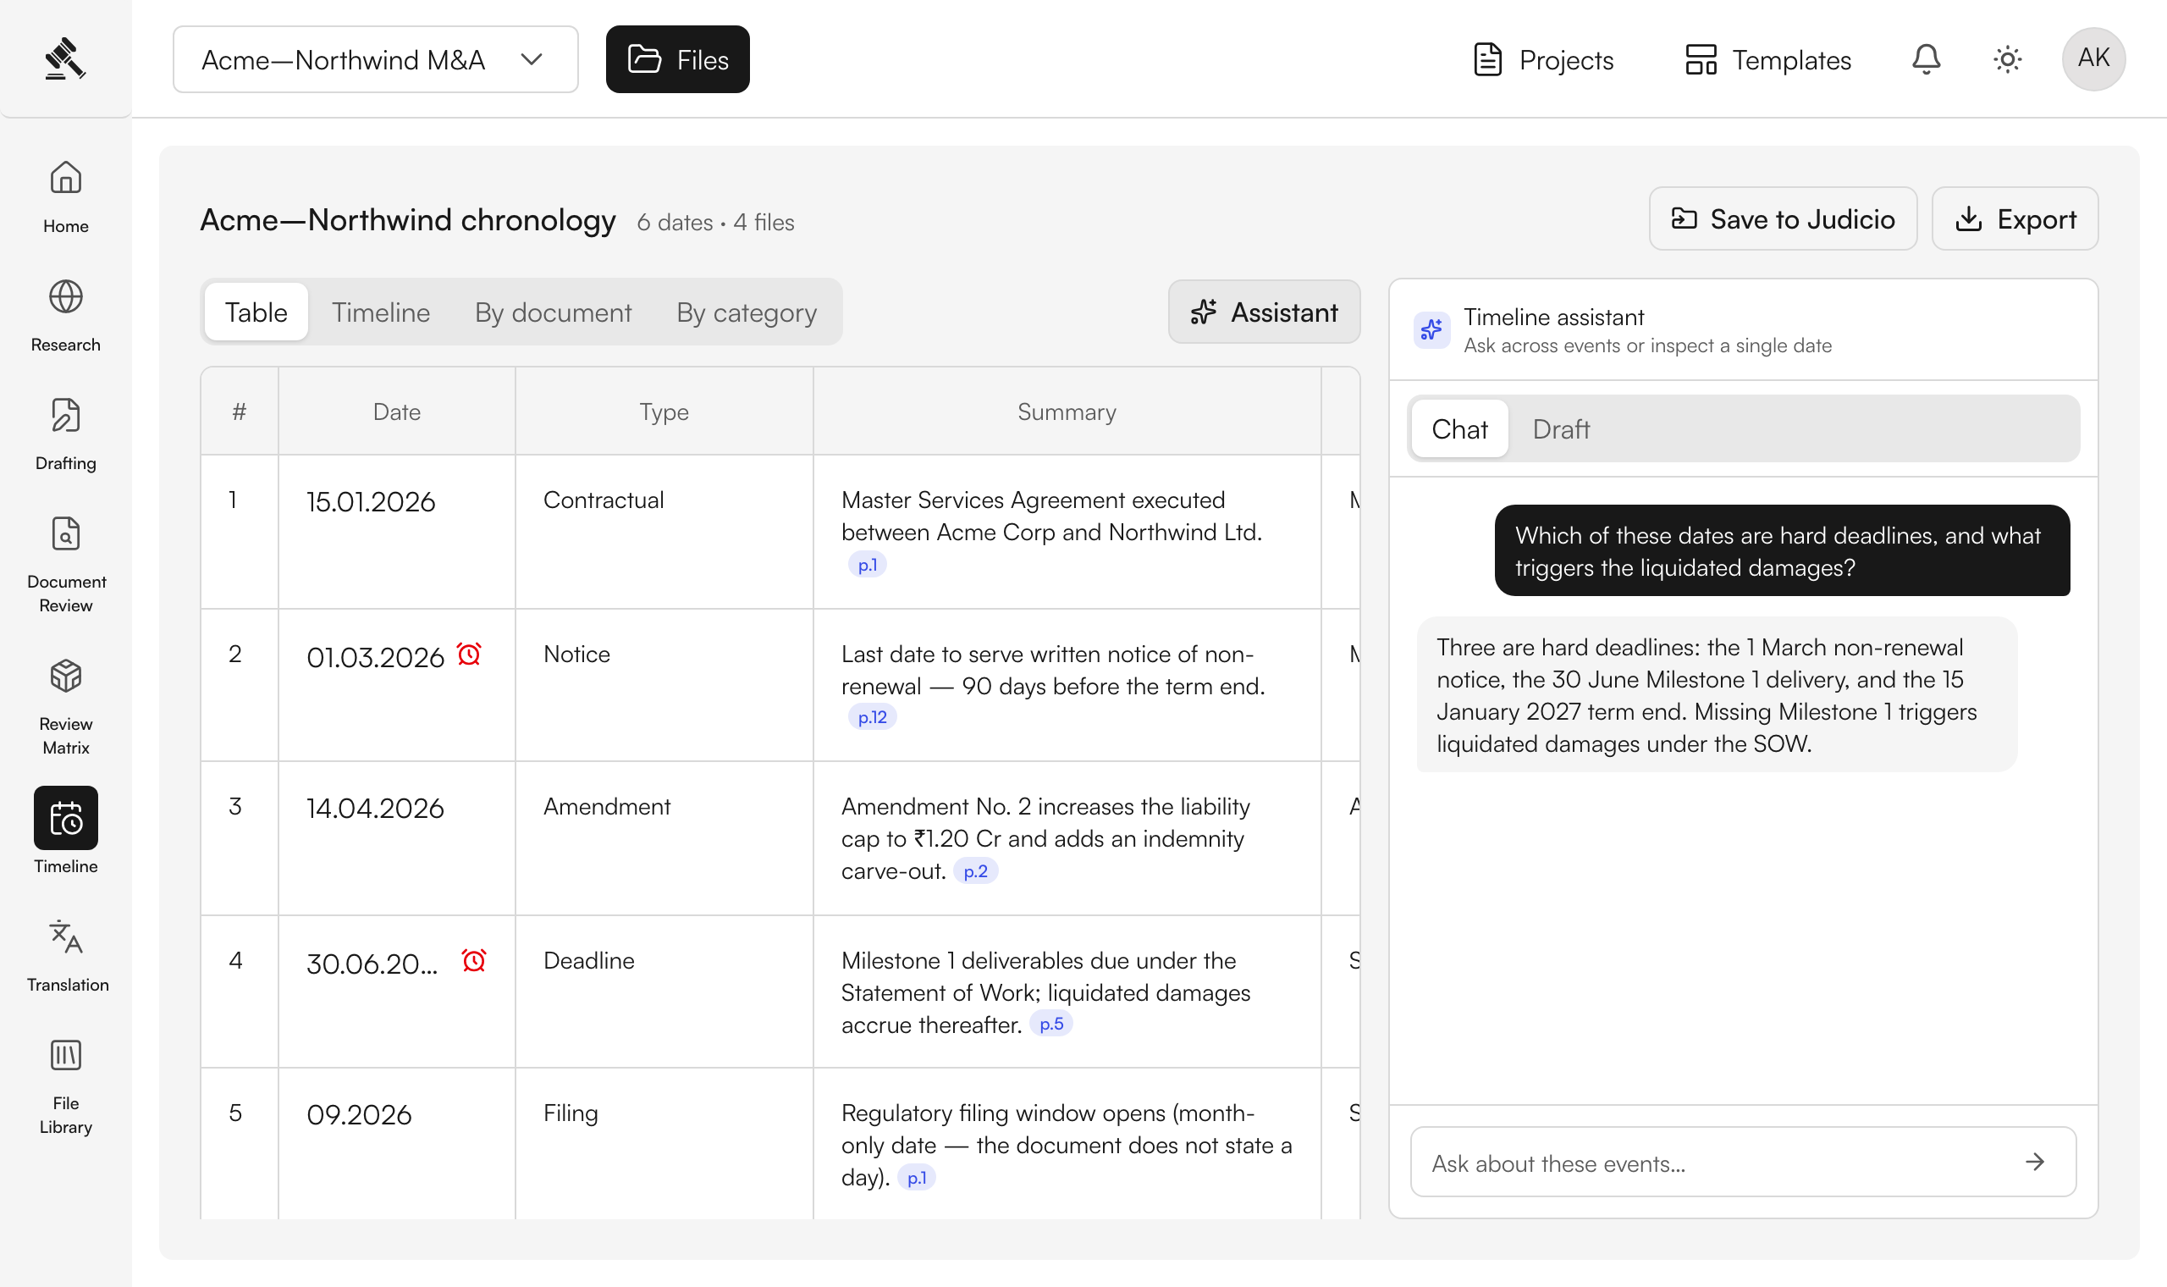Open the p.2 page citation
The width and height of the screenshot is (2167, 1287).
point(975,870)
